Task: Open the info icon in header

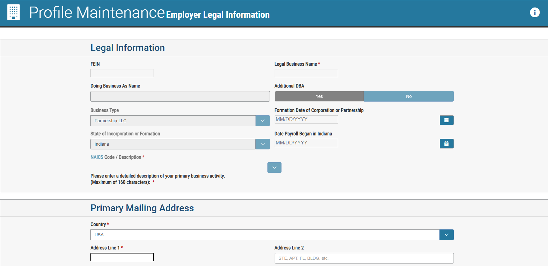Action: click(535, 13)
